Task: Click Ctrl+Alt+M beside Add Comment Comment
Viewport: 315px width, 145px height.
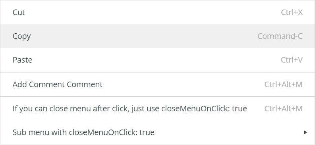Action: [284, 84]
